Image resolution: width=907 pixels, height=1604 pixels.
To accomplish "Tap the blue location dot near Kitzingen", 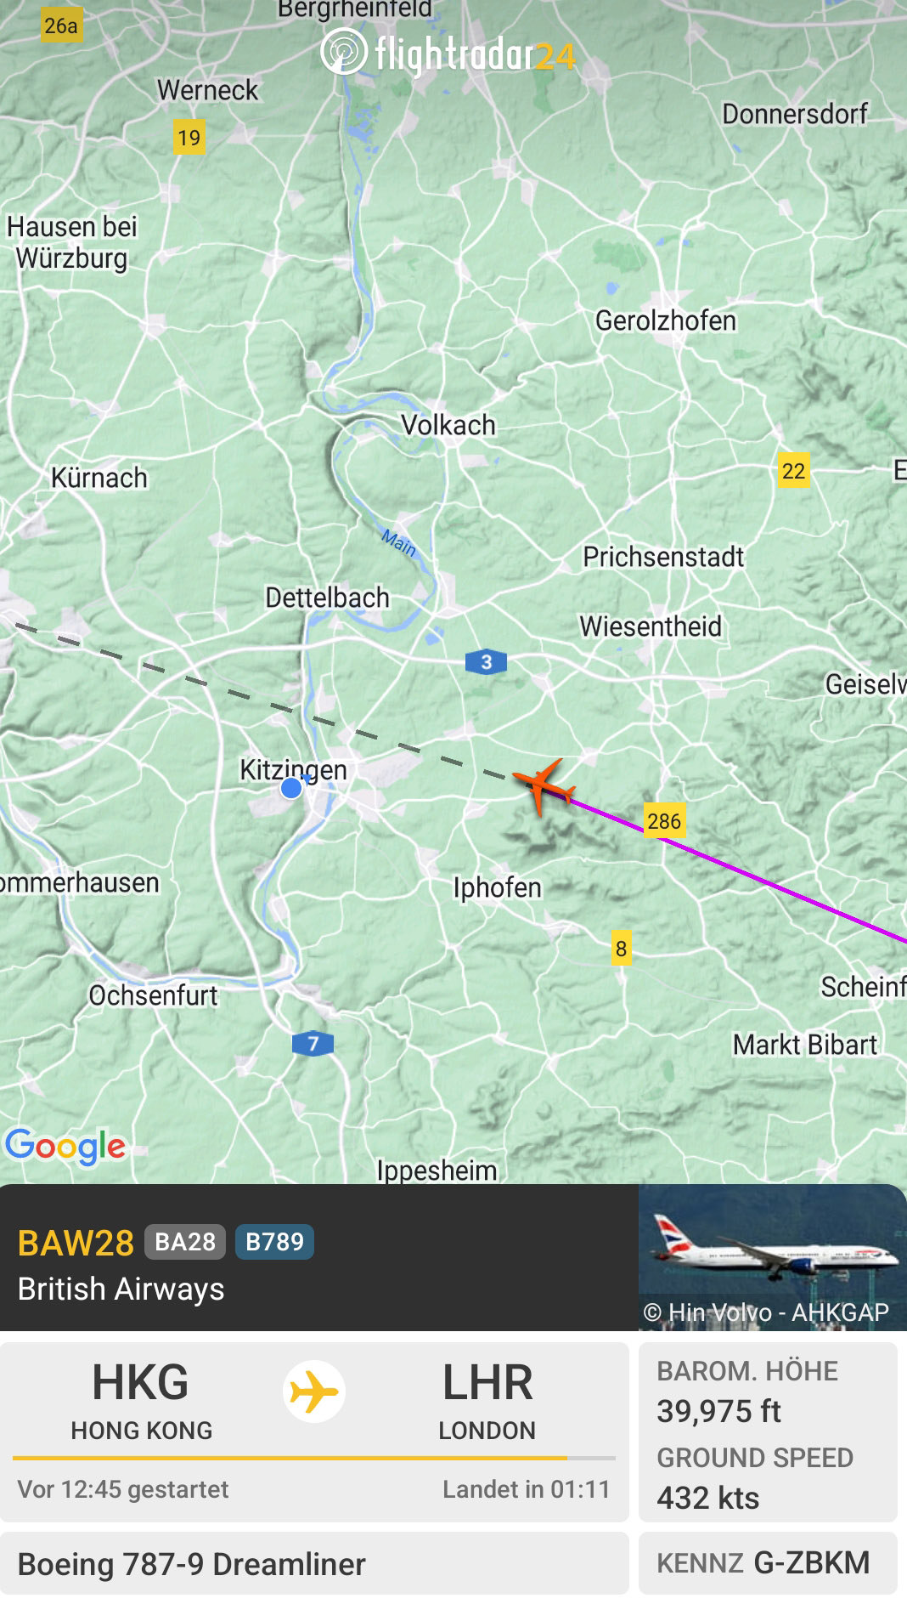I will click(x=291, y=789).
